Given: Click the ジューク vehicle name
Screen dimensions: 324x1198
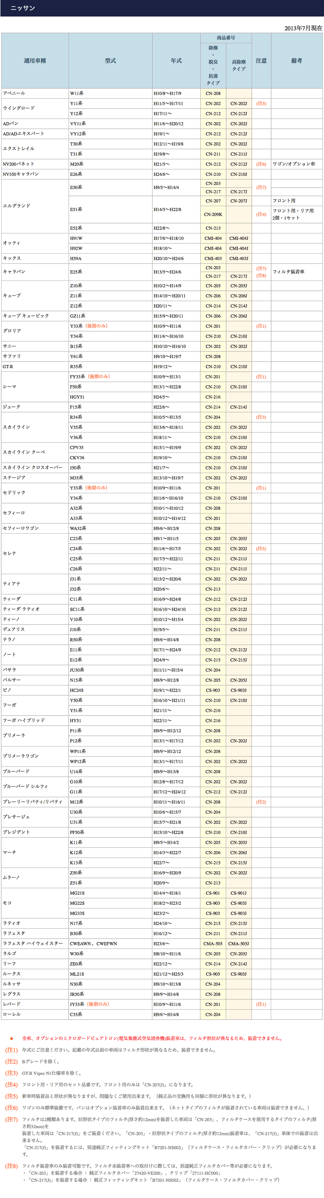Looking at the screenshot, I should click(x=12, y=407).
